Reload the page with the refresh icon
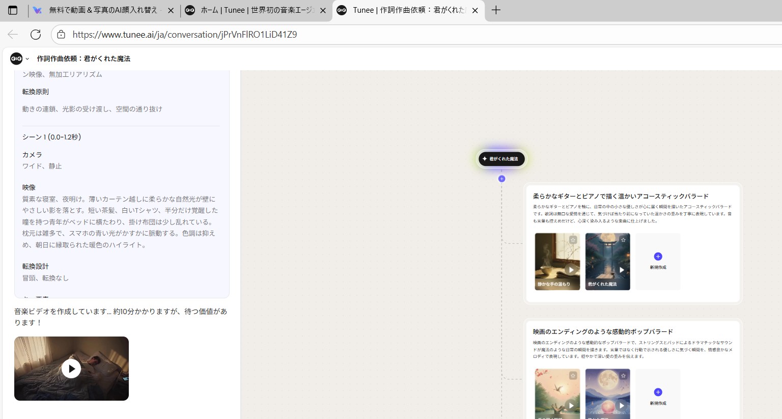The width and height of the screenshot is (782, 419). pyautogui.click(x=36, y=35)
